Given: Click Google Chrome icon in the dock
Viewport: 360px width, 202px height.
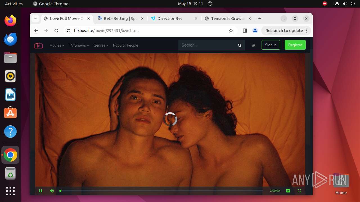Looking at the screenshot, I should pos(10,155).
